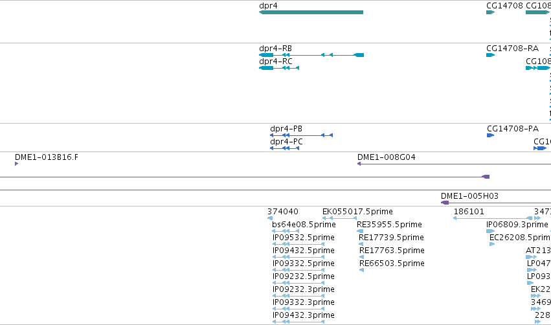
Task: Select the IP09432.3prime EST feature
Action: click(x=298, y=322)
